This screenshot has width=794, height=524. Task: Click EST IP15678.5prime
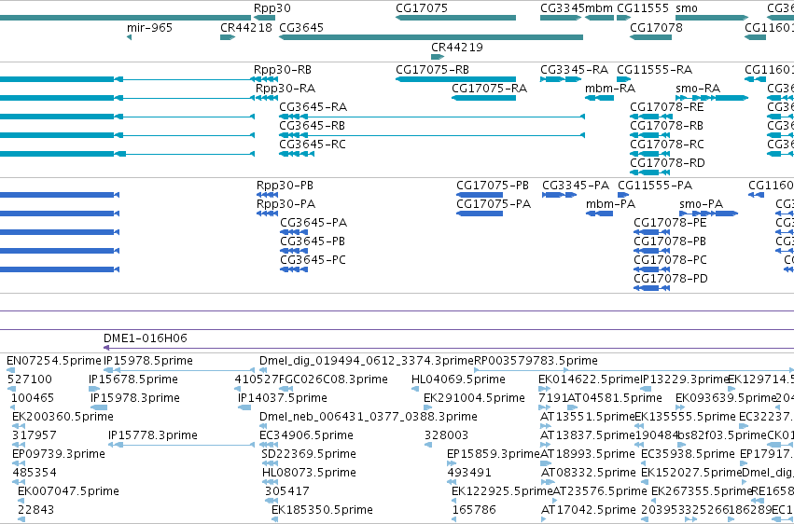tap(133, 379)
